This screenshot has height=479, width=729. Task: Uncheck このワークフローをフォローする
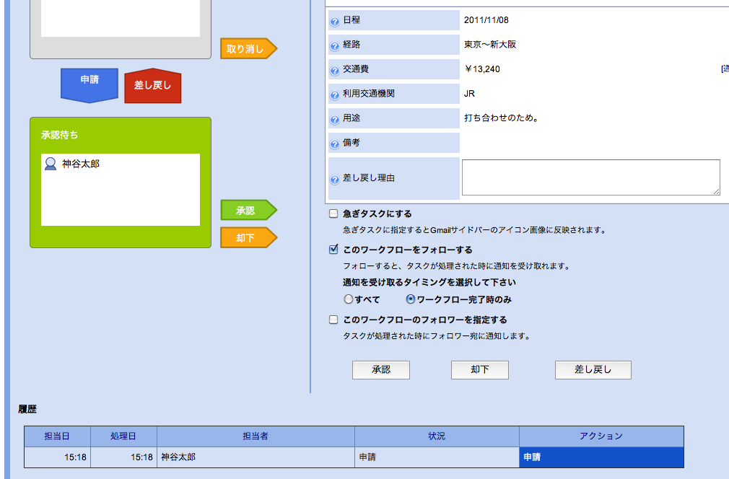click(333, 251)
